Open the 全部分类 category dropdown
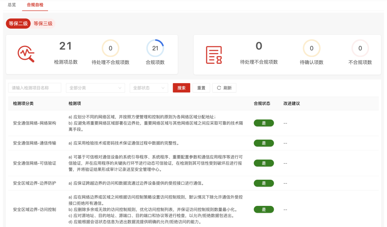This screenshot has width=387, height=227. (x=95, y=88)
